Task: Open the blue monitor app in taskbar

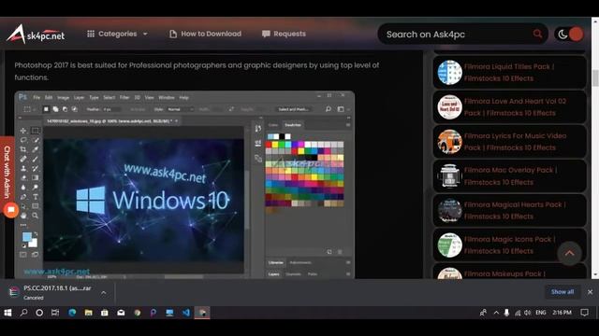Action: click(x=169, y=313)
